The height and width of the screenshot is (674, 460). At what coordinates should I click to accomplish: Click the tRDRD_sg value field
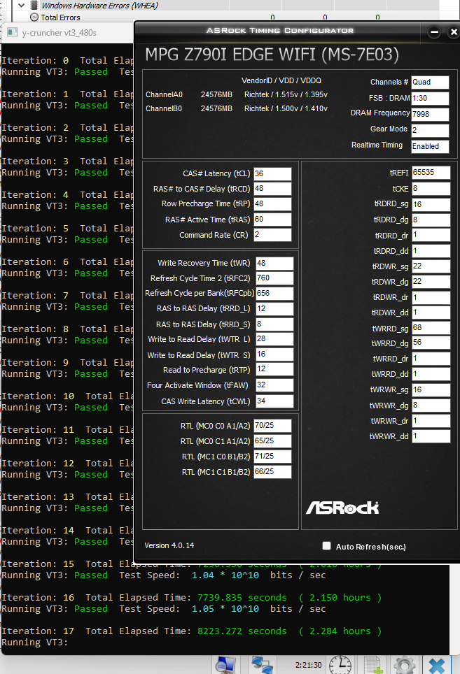431,204
